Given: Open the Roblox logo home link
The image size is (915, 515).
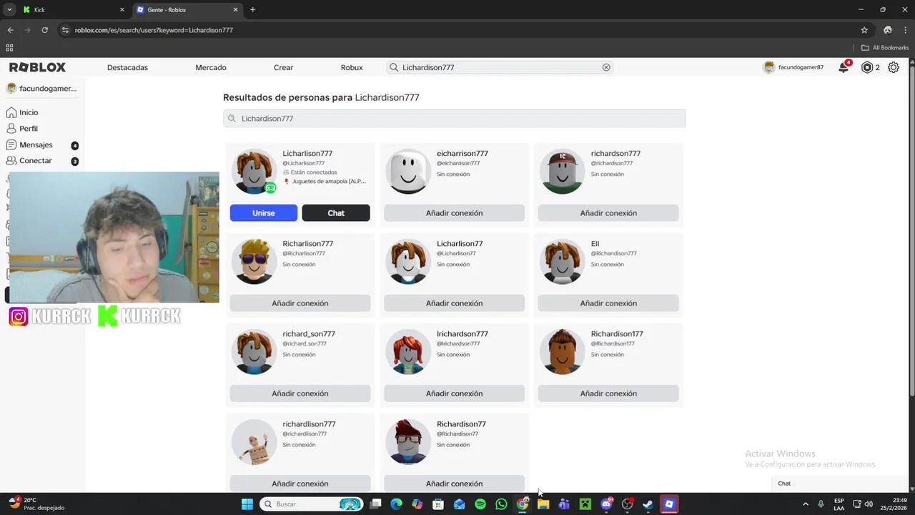Looking at the screenshot, I should tap(37, 67).
